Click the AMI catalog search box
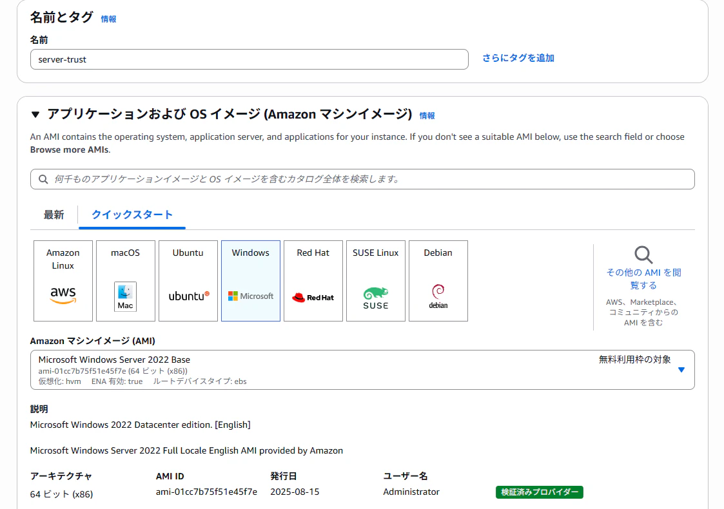 (362, 179)
